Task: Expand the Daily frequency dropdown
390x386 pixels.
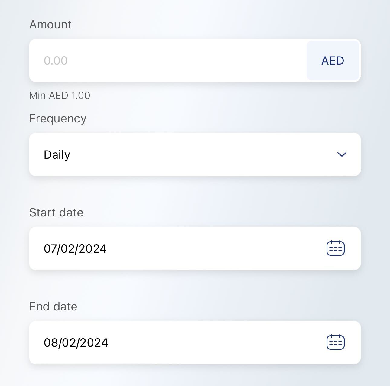Action: pyautogui.click(x=195, y=154)
